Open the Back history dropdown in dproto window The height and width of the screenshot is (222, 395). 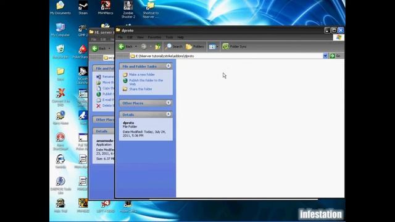[x=136, y=47]
